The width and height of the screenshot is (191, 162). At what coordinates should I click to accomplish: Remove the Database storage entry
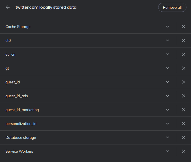[184, 138]
